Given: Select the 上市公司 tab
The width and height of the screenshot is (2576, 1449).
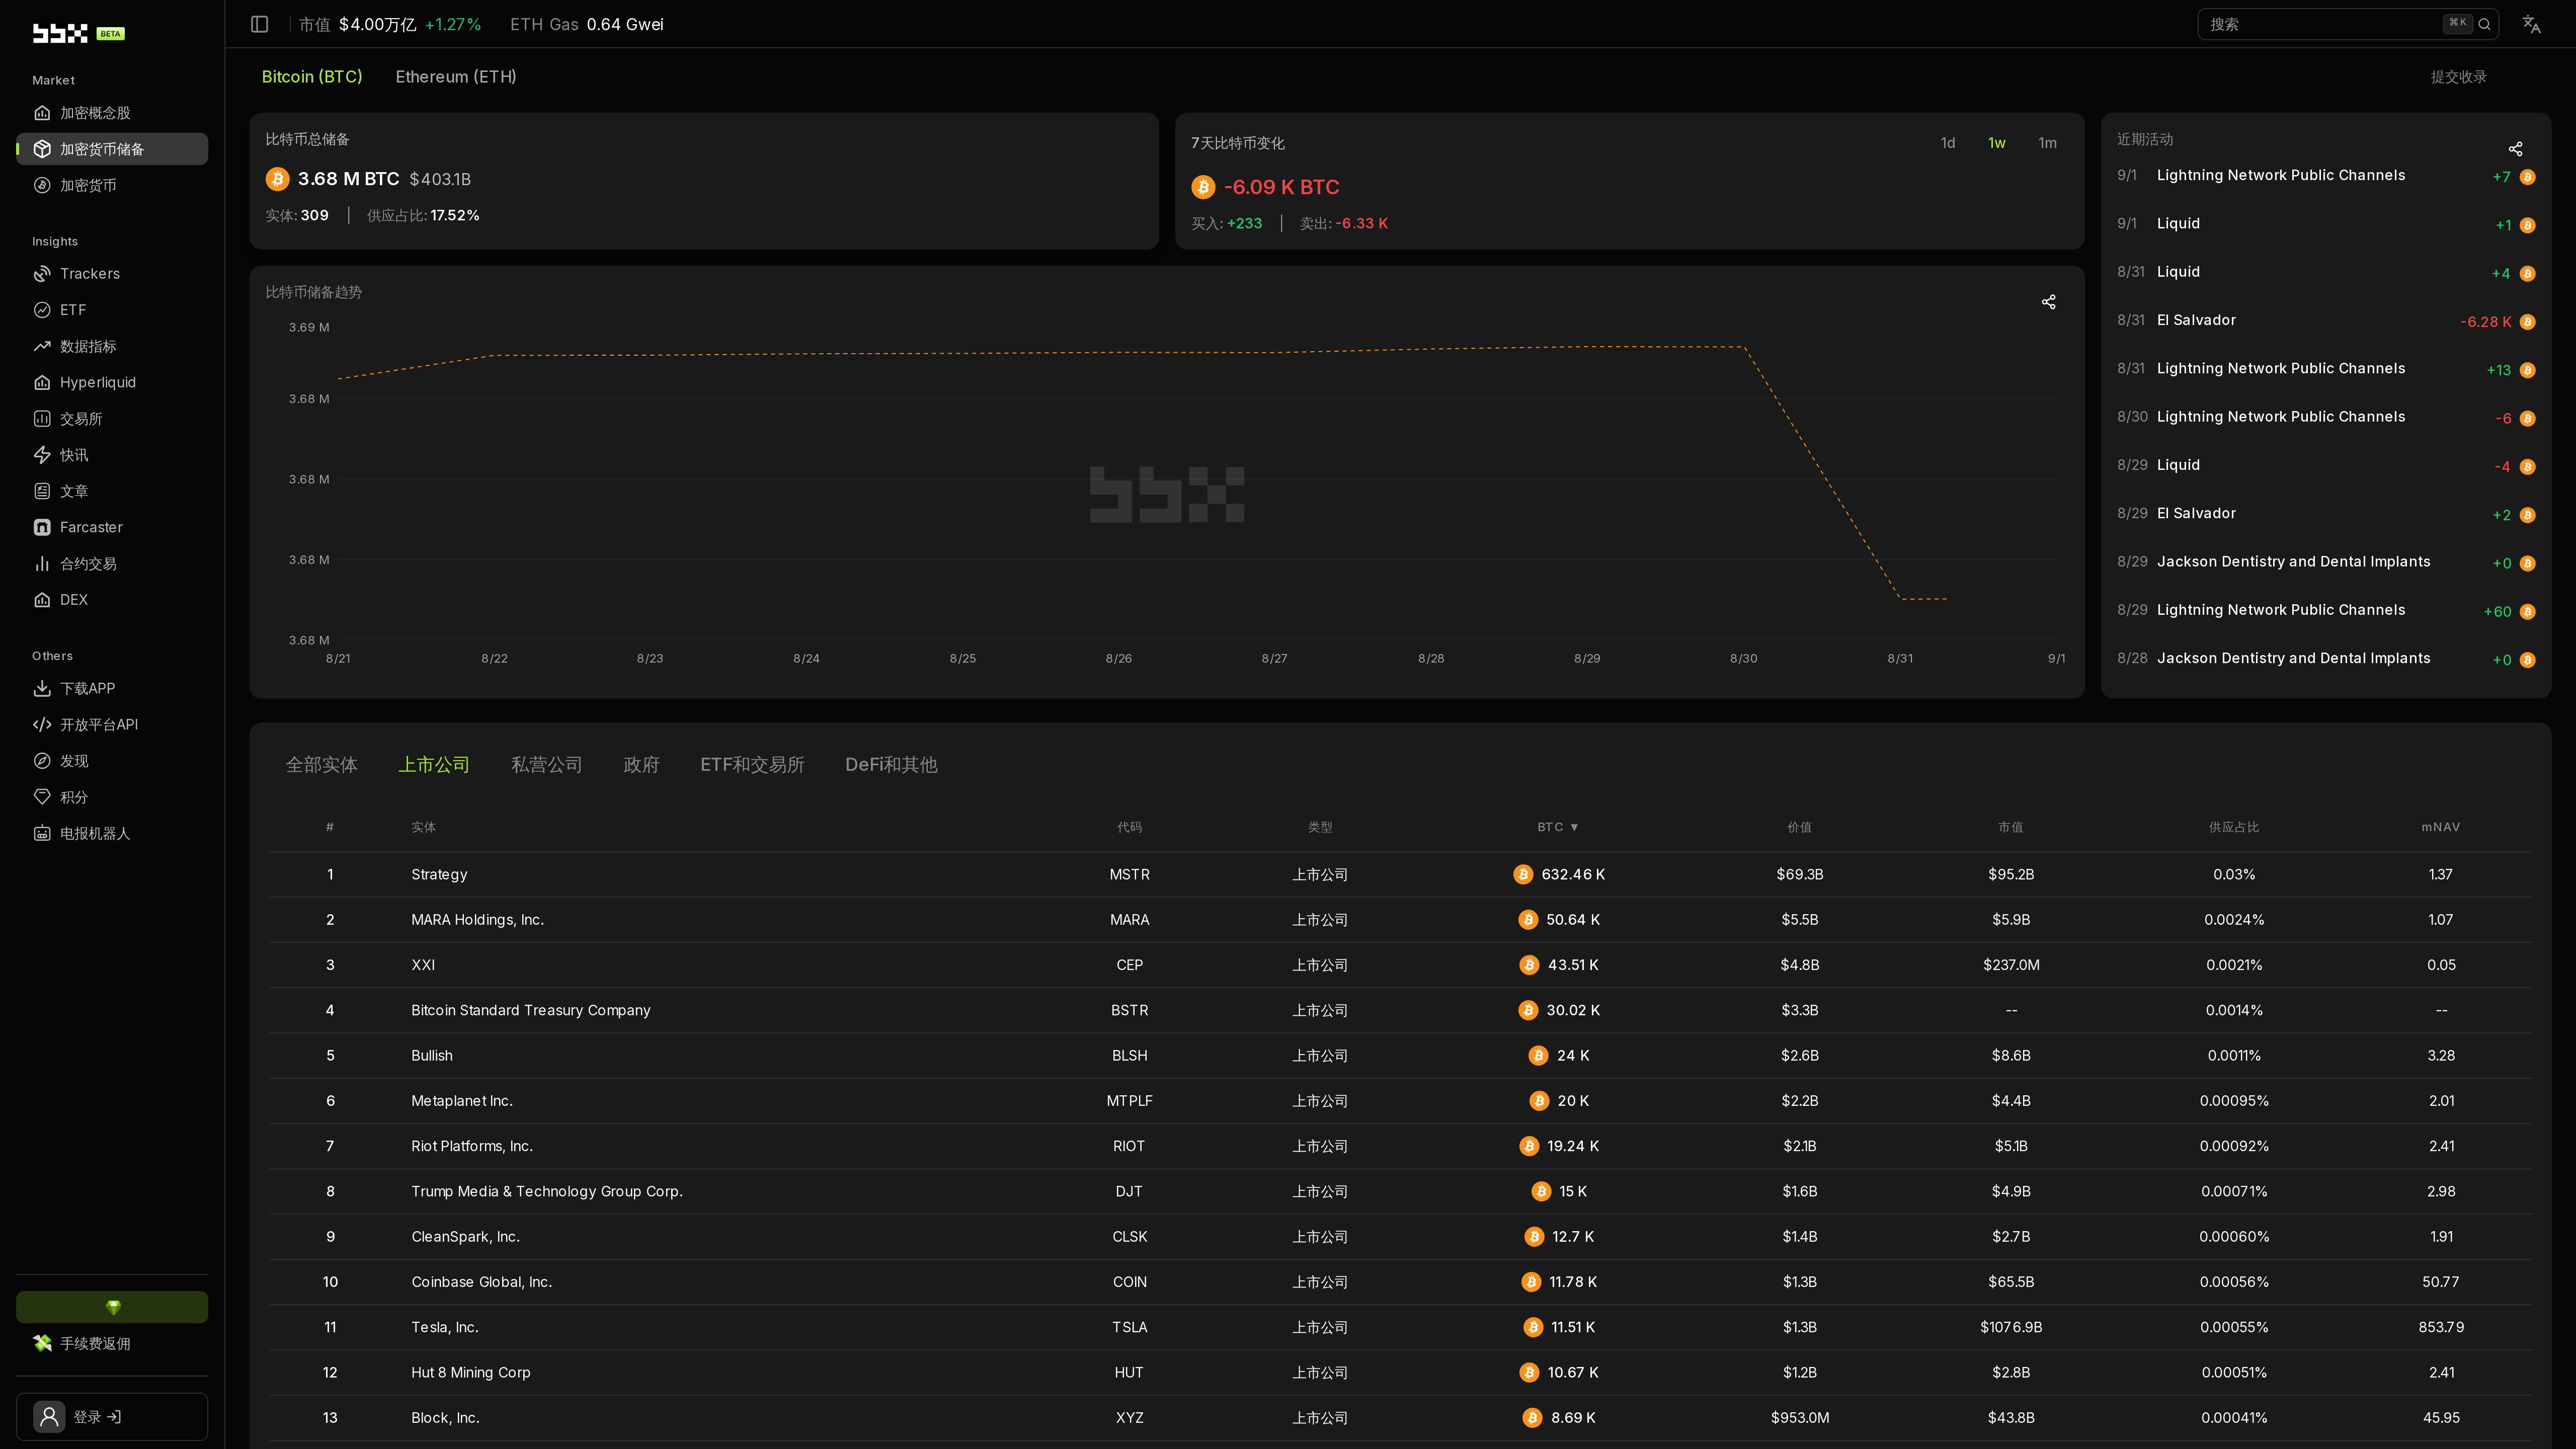Looking at the screenshot, I should [x=434, y=765].
